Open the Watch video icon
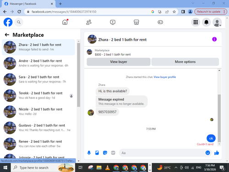 click(x=113, y=22)
